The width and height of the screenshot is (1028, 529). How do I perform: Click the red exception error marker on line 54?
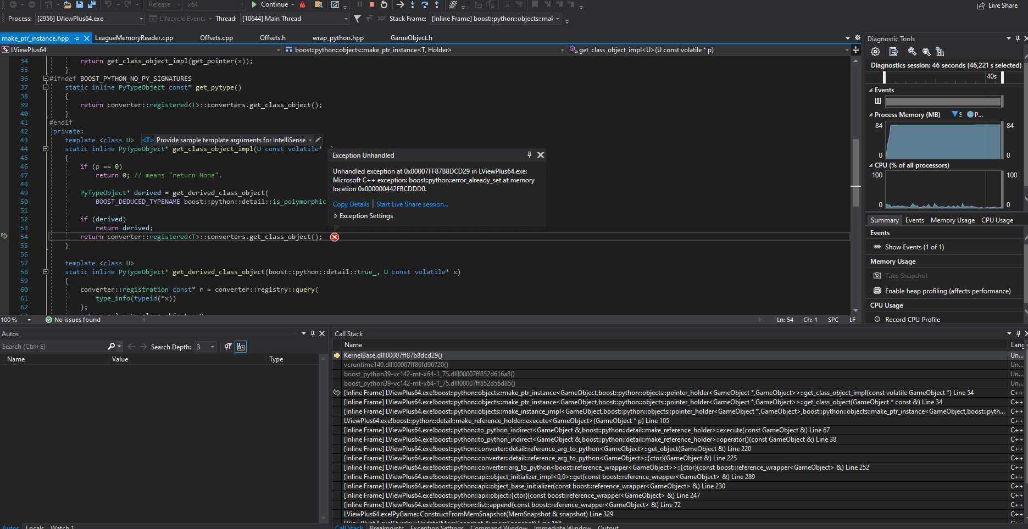coord(335,237)
